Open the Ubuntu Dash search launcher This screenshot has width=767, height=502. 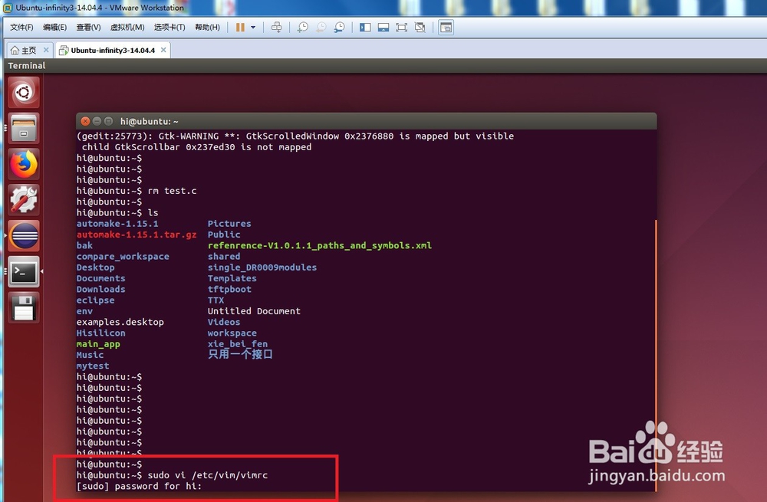coord(24,92)
